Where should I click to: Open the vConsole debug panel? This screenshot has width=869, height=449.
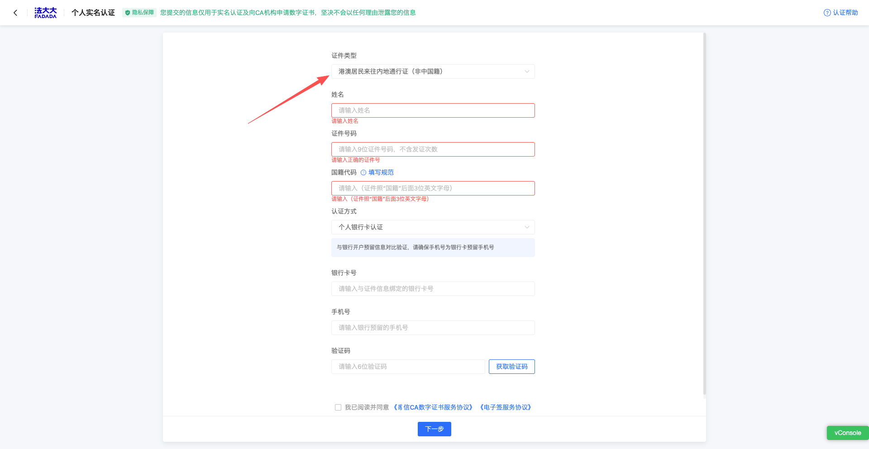pos(847,433)
